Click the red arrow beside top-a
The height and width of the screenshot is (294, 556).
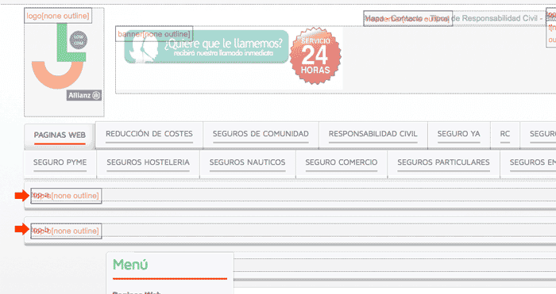click(x=22, y=195)
